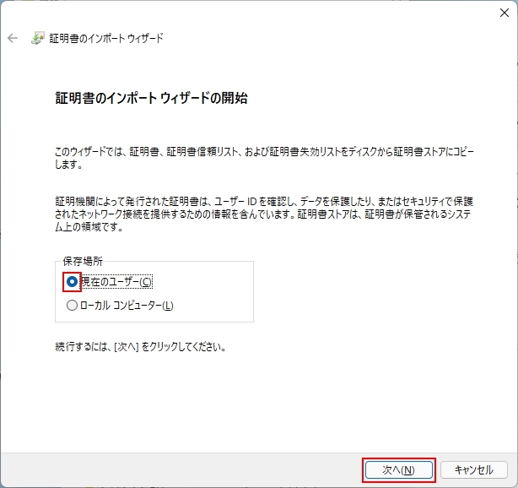Click the ローカル コンピューター(L) label text
518x488 pixels.
pos(127,305)
